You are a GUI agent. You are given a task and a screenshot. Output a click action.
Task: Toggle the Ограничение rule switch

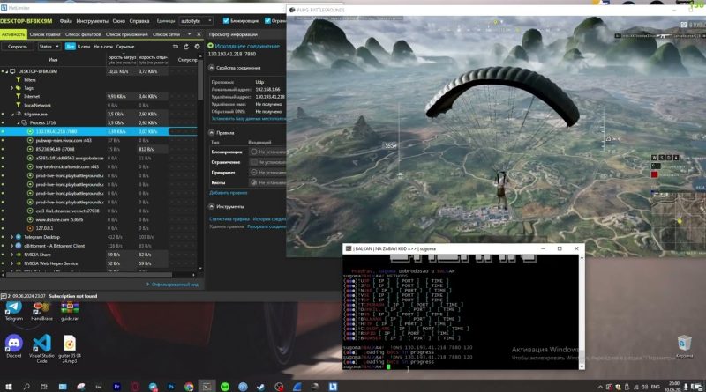[254, 162]
